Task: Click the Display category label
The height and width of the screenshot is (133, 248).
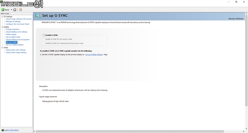Action: 6,27
